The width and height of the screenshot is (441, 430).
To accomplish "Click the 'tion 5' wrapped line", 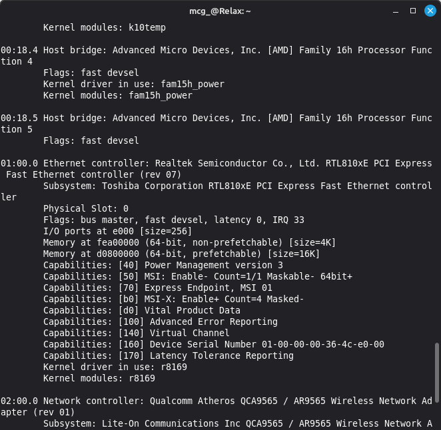I will pyautogui.click(x=17, y=130).
